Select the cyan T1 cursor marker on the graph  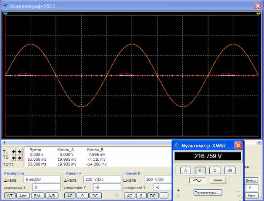[5, 13]
